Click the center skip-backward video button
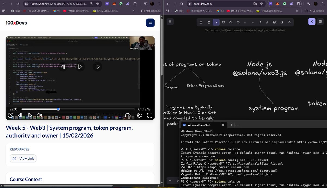The image size is (327, 188). click(63, 66)
